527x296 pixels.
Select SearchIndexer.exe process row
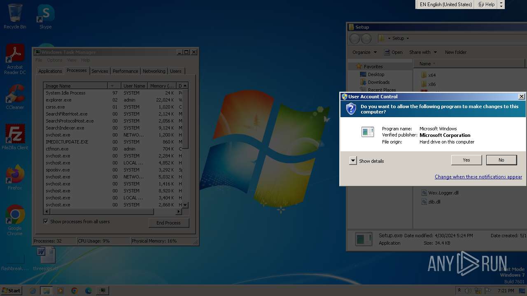113,128
